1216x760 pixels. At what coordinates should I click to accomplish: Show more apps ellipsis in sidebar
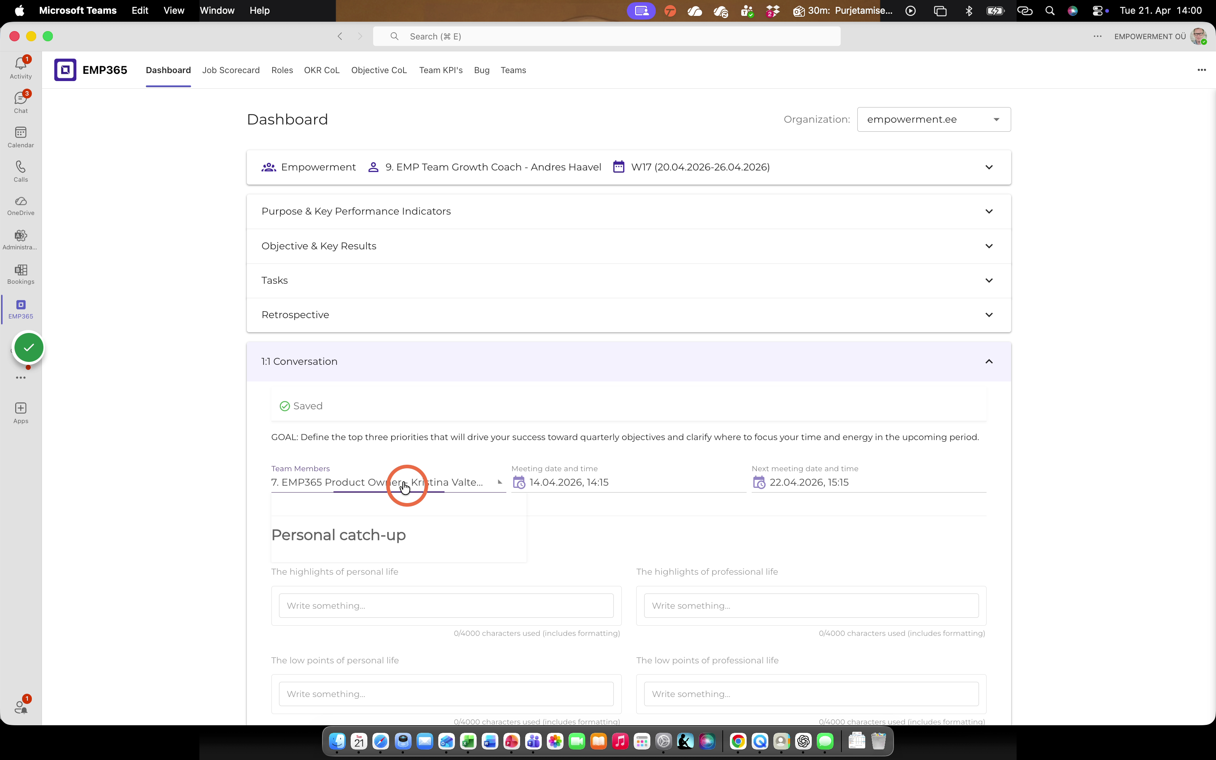pyautogui.click(x=21, y=377)
